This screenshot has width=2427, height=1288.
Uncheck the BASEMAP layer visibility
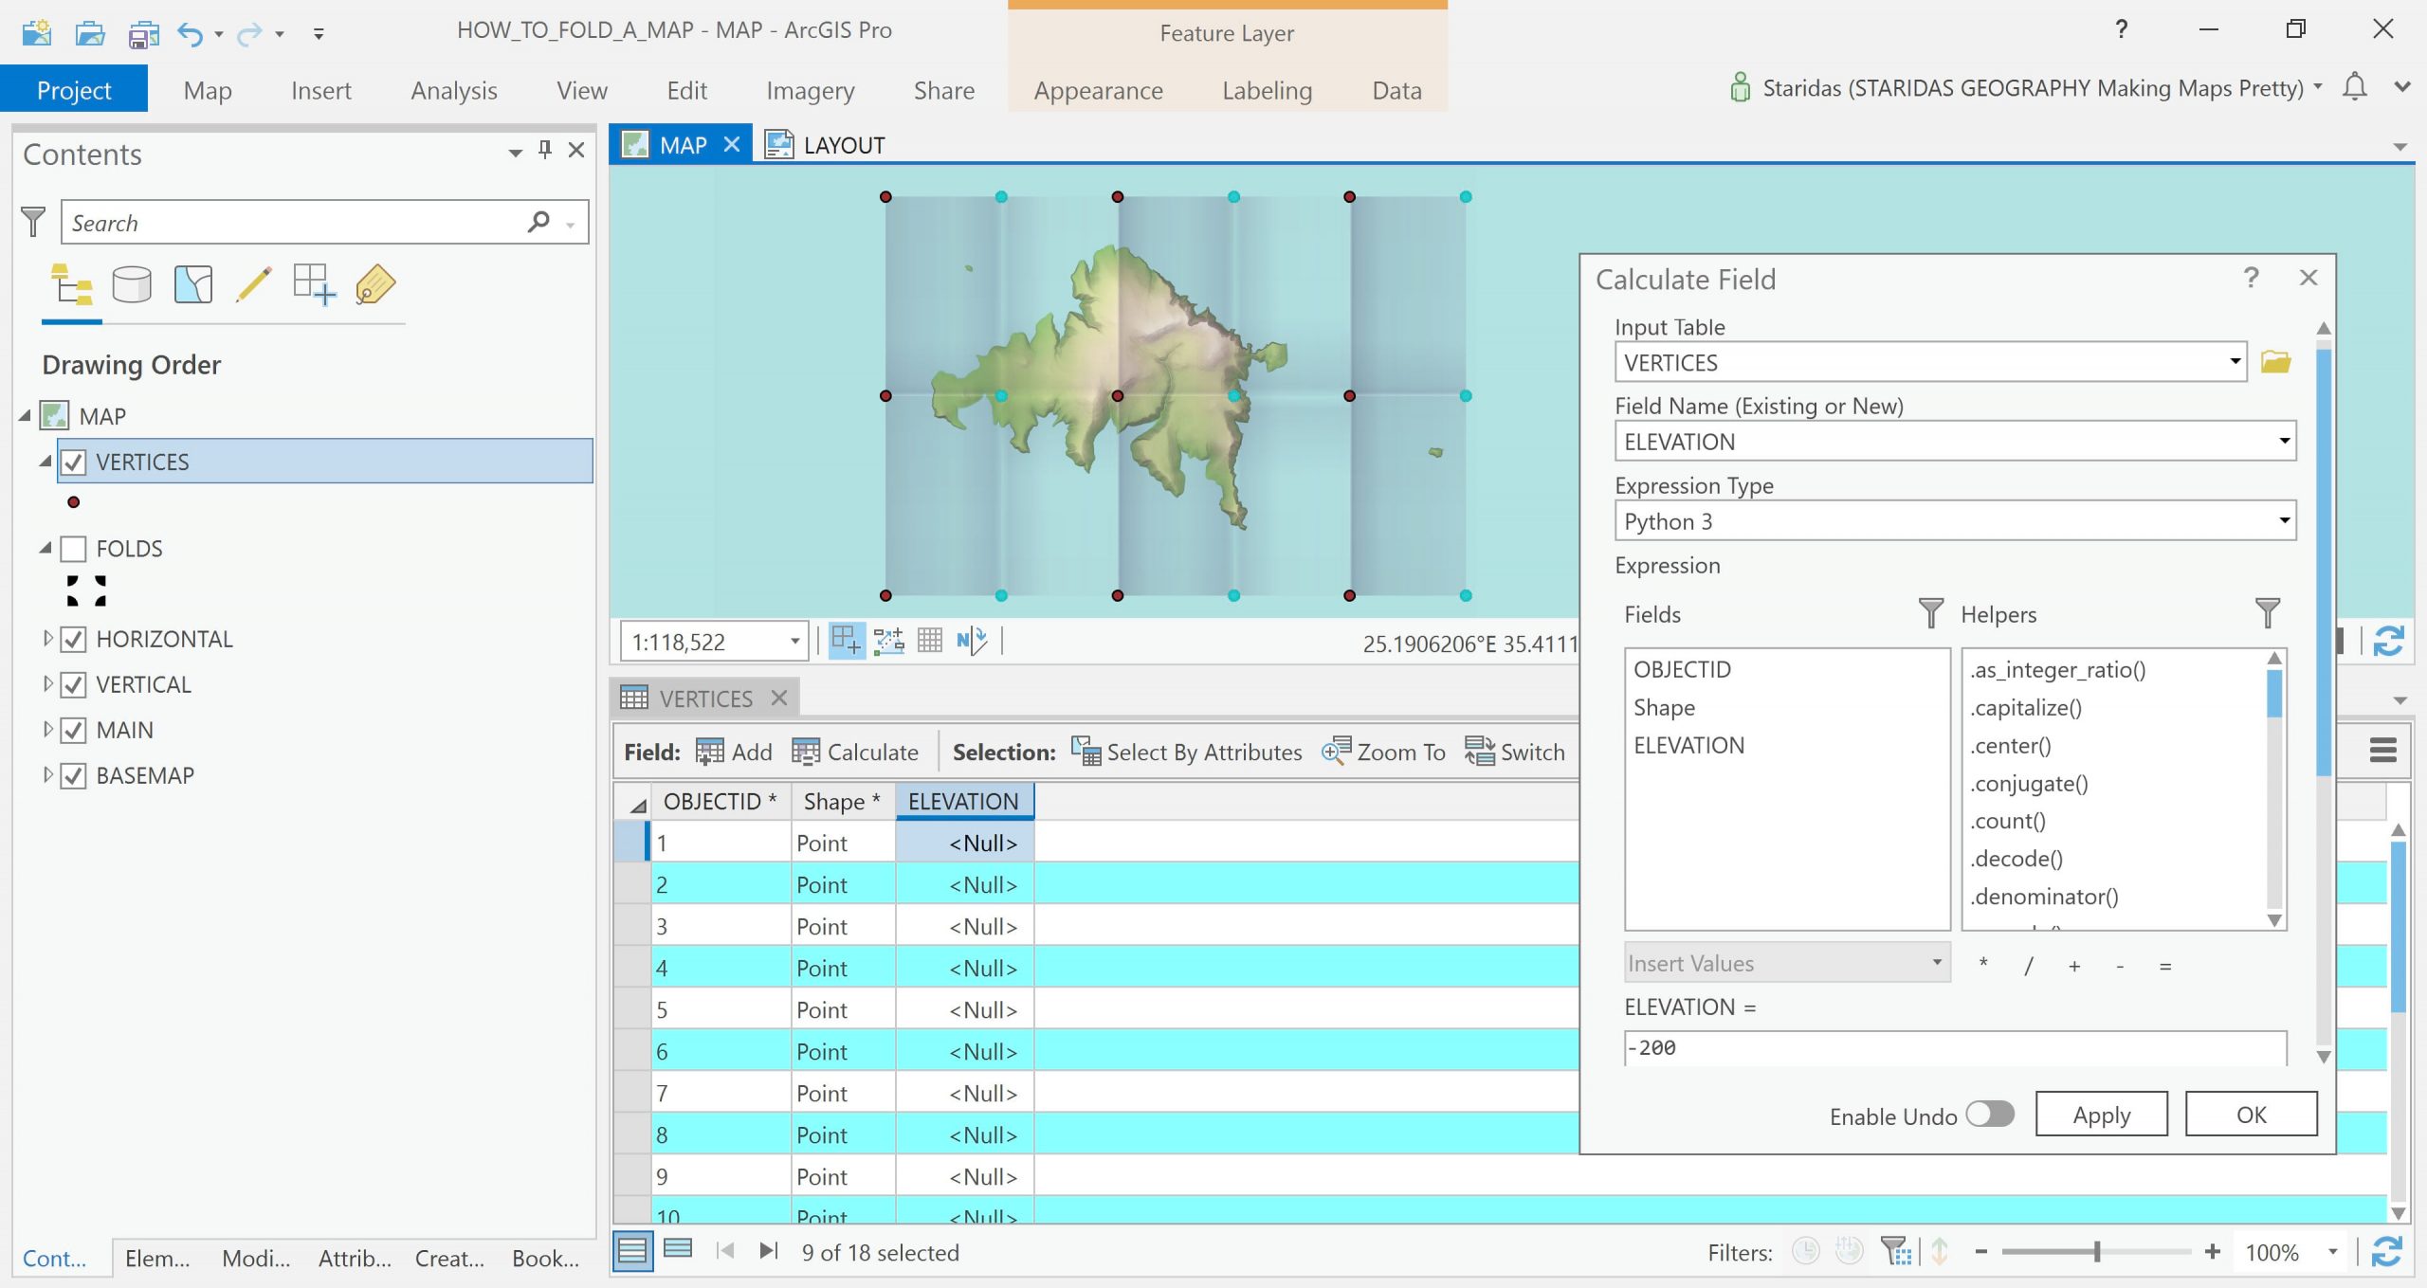click(74, 775)
